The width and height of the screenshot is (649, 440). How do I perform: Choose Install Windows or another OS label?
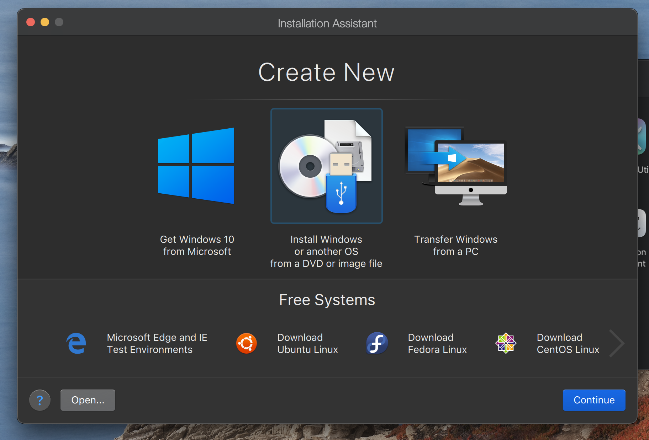pyautogui.click(x=326, y=251)
